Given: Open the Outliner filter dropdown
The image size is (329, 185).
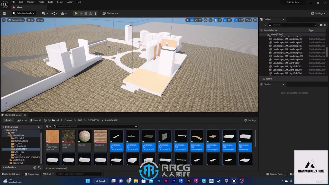Looking at the screenshot, I should [x=263, y=25].
